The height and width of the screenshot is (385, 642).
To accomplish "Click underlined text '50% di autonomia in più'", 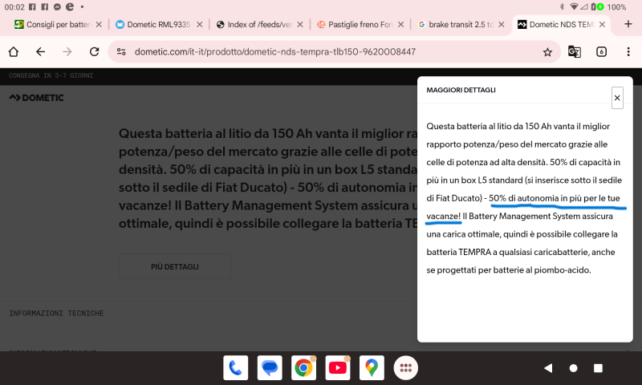I will (534, 198).
